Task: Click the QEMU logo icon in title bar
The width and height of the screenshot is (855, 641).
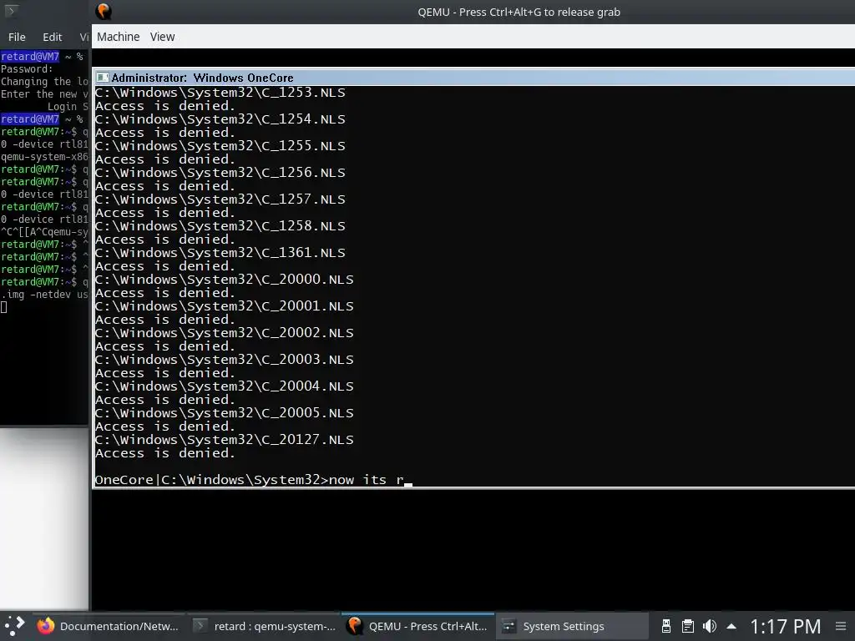Action: (103, 12)
